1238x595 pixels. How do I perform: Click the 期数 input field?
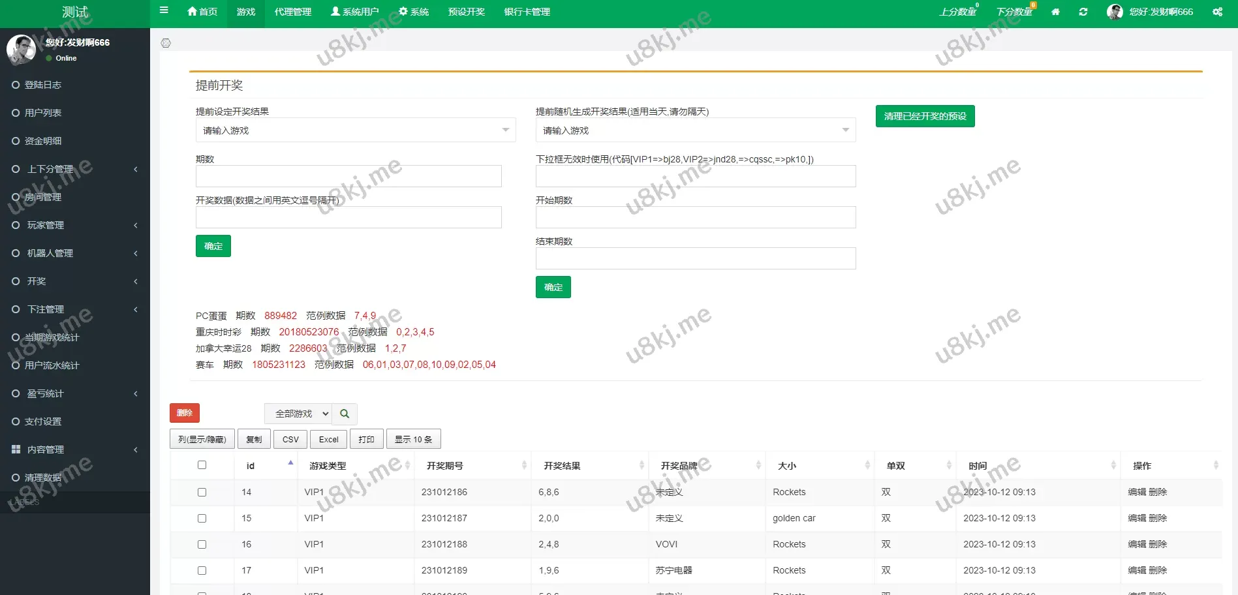click(x=348, y=176)
